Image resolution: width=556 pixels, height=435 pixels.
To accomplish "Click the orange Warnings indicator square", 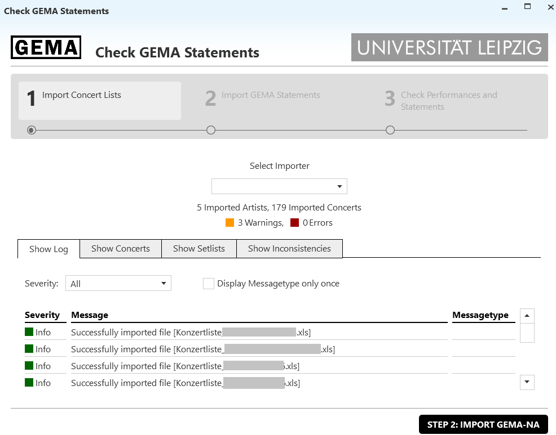I will coord(230,223).
